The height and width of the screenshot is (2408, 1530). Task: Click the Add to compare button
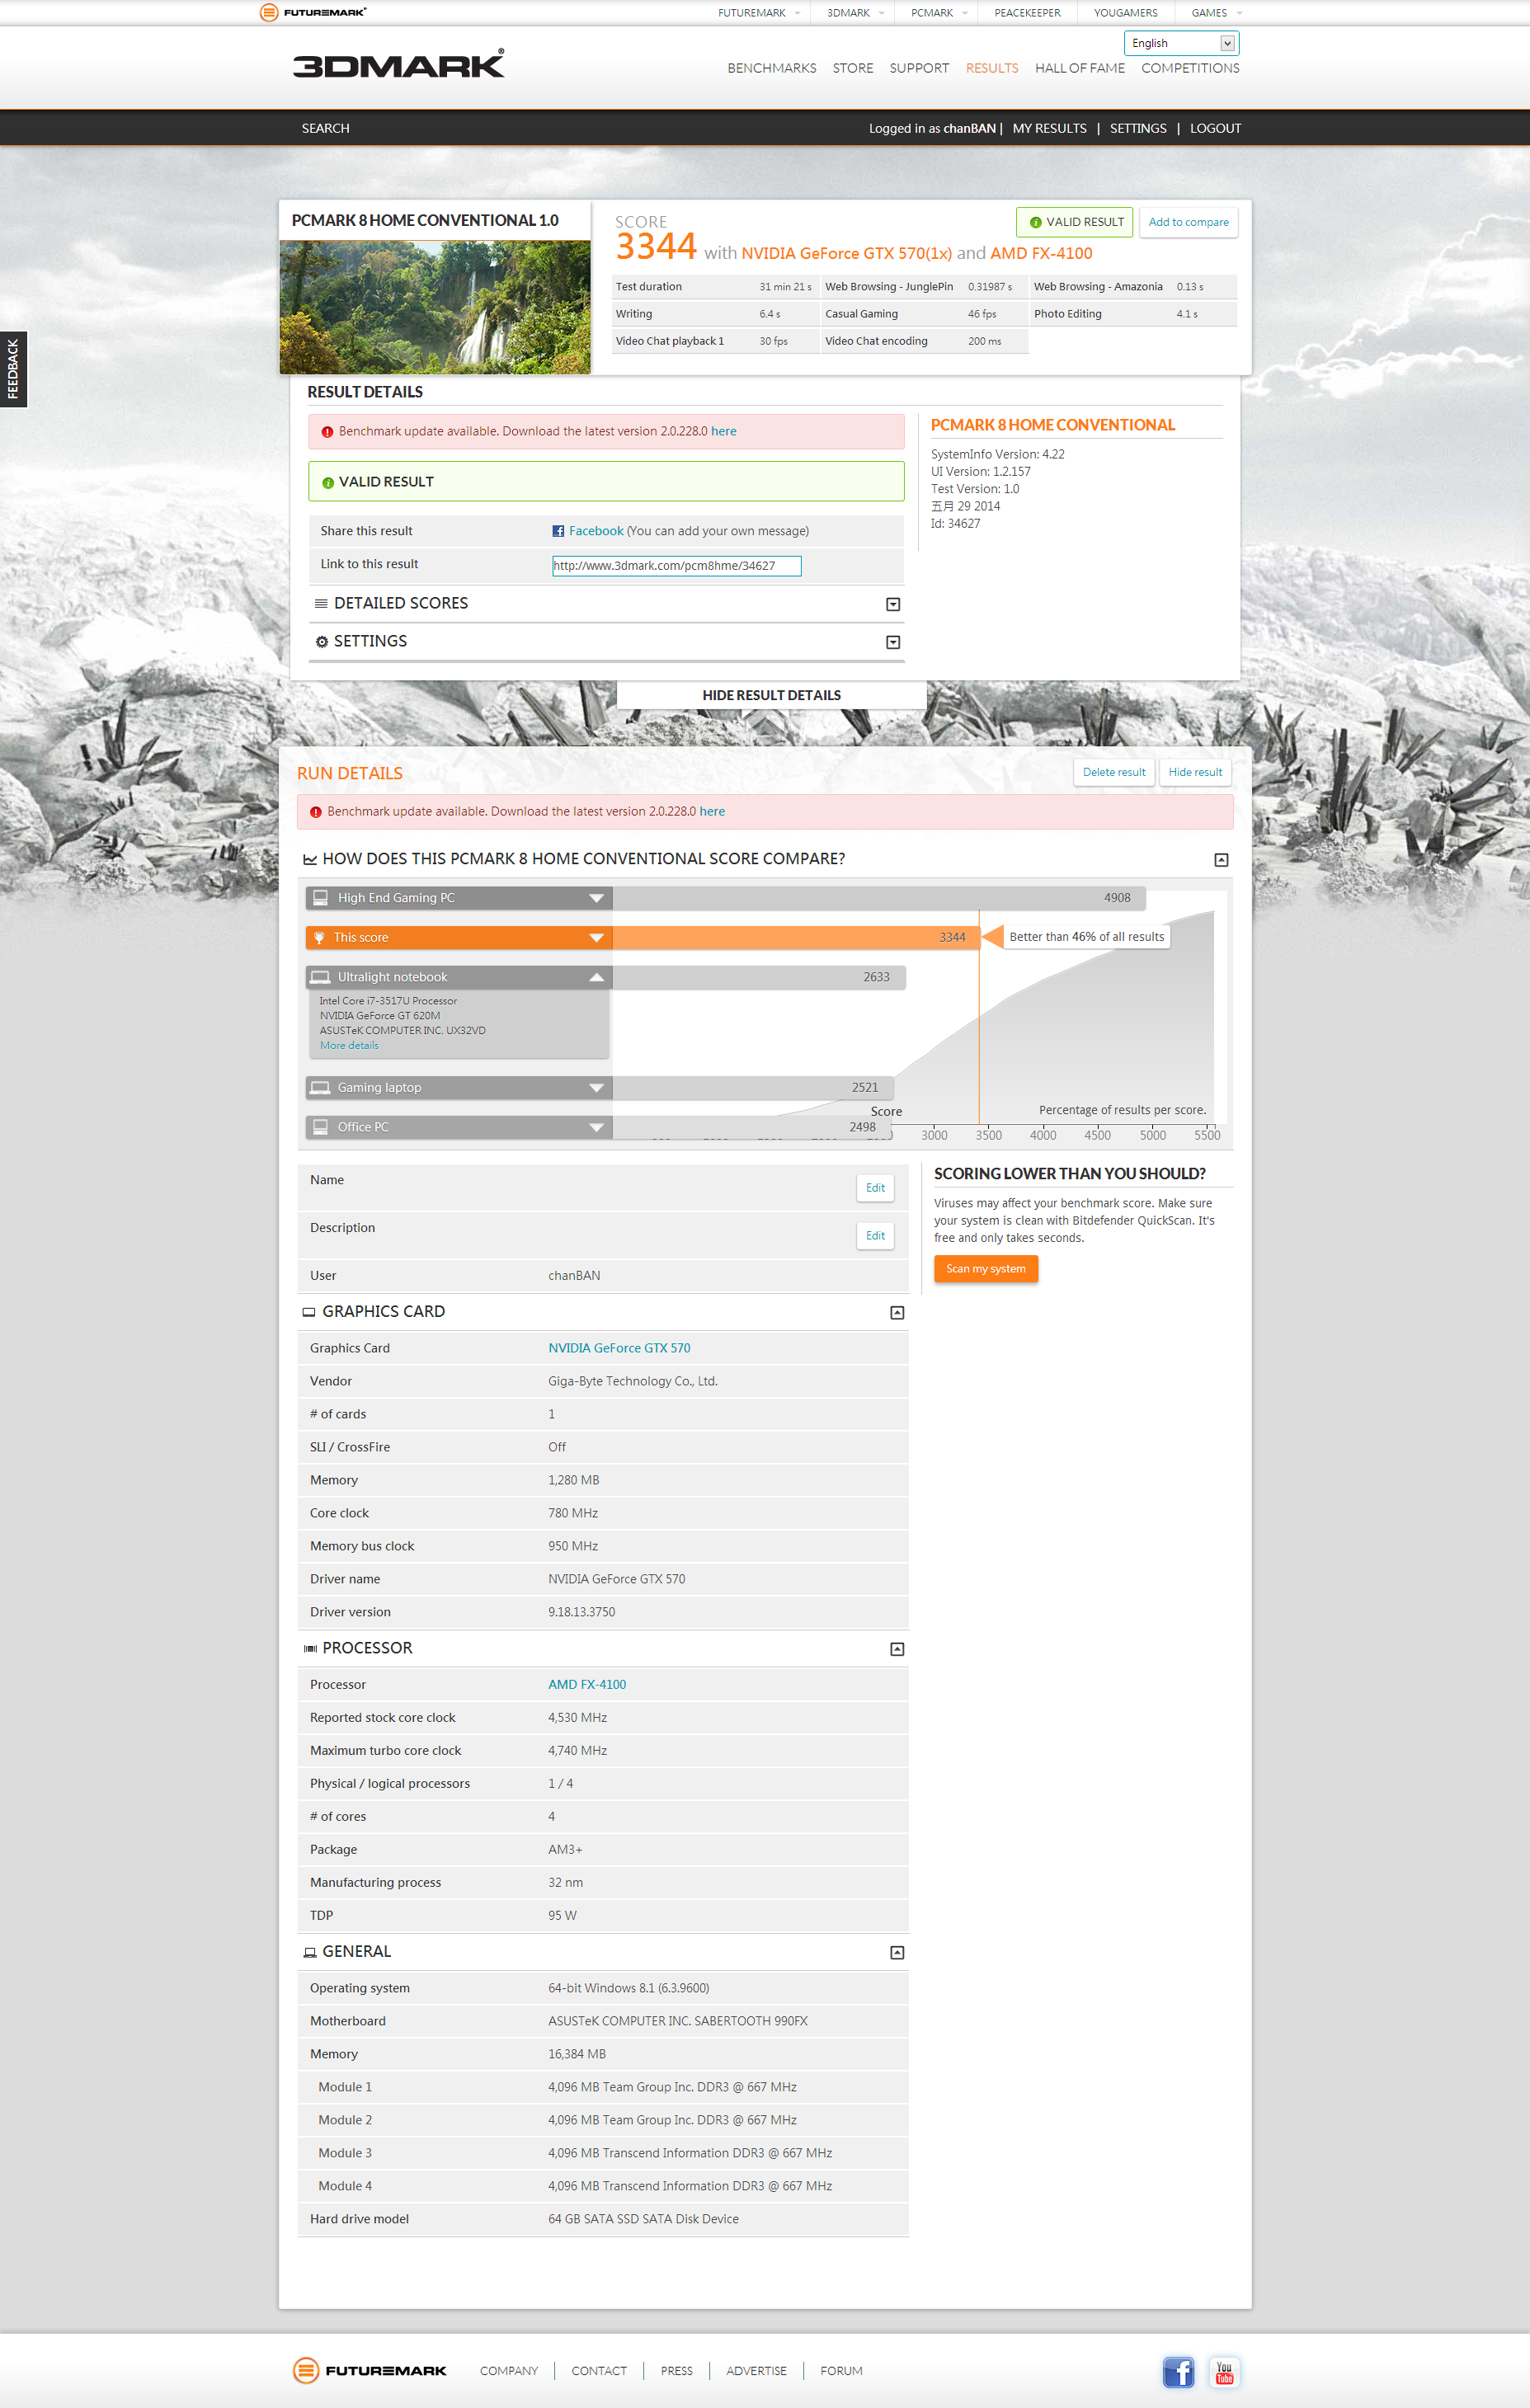pos(1188,222)
